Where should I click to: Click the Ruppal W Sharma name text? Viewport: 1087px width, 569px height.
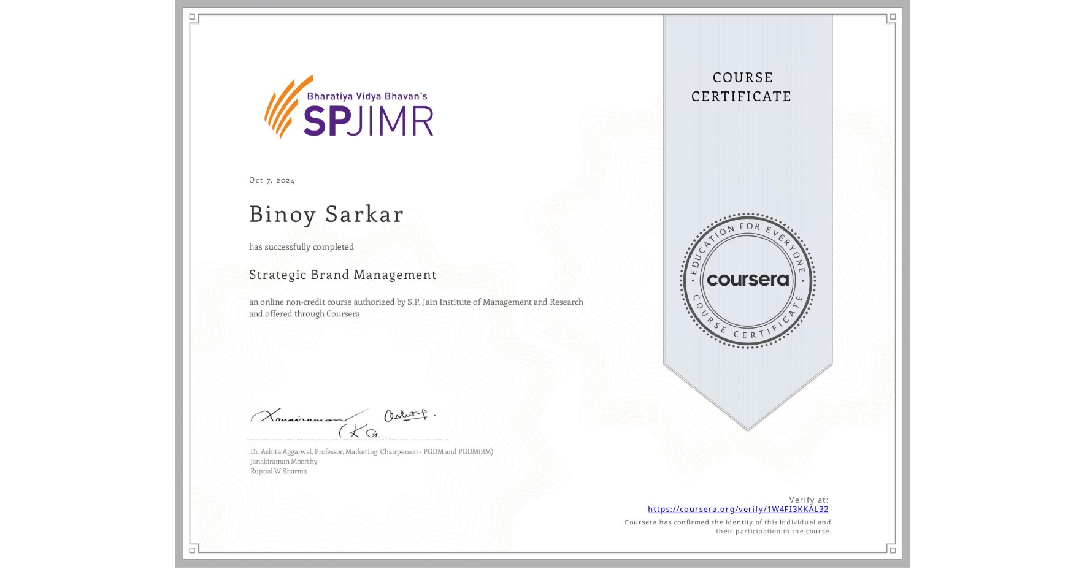[x=278, y=472]
